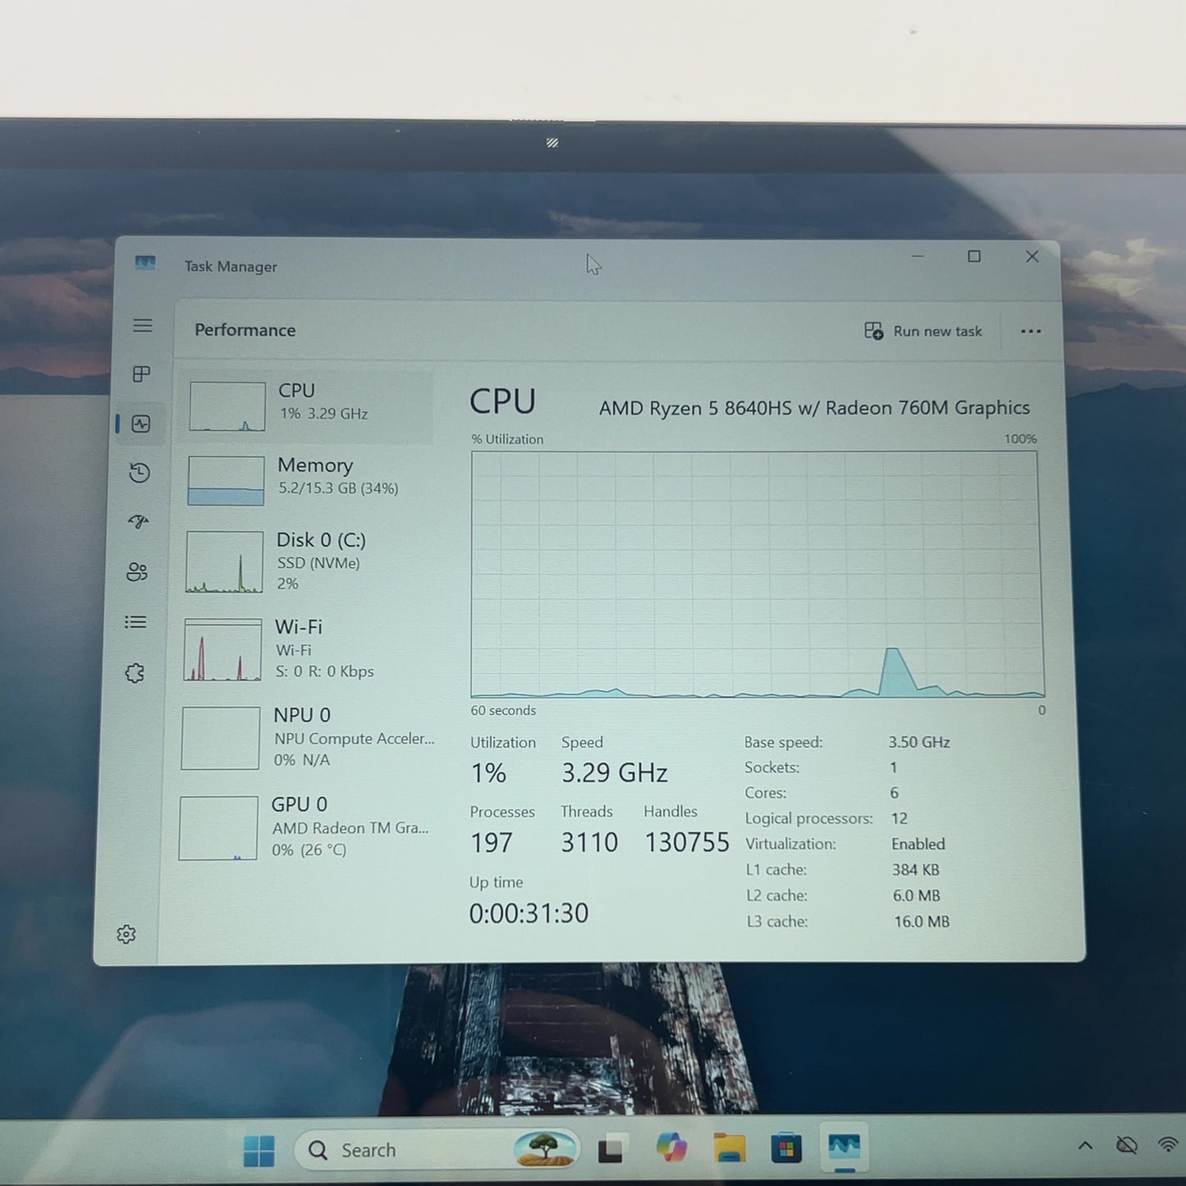
Task: Select the CPU performance graph thumbnail
Action: [x=227, y=406]
